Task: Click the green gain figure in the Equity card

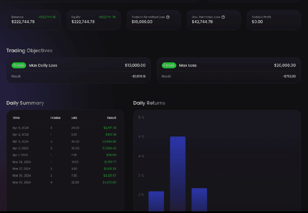Action: (107, 17)
